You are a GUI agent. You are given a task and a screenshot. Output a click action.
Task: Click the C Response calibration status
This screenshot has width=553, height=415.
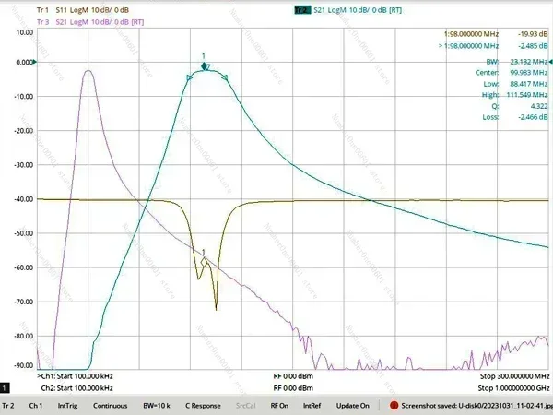pos(203,406)
